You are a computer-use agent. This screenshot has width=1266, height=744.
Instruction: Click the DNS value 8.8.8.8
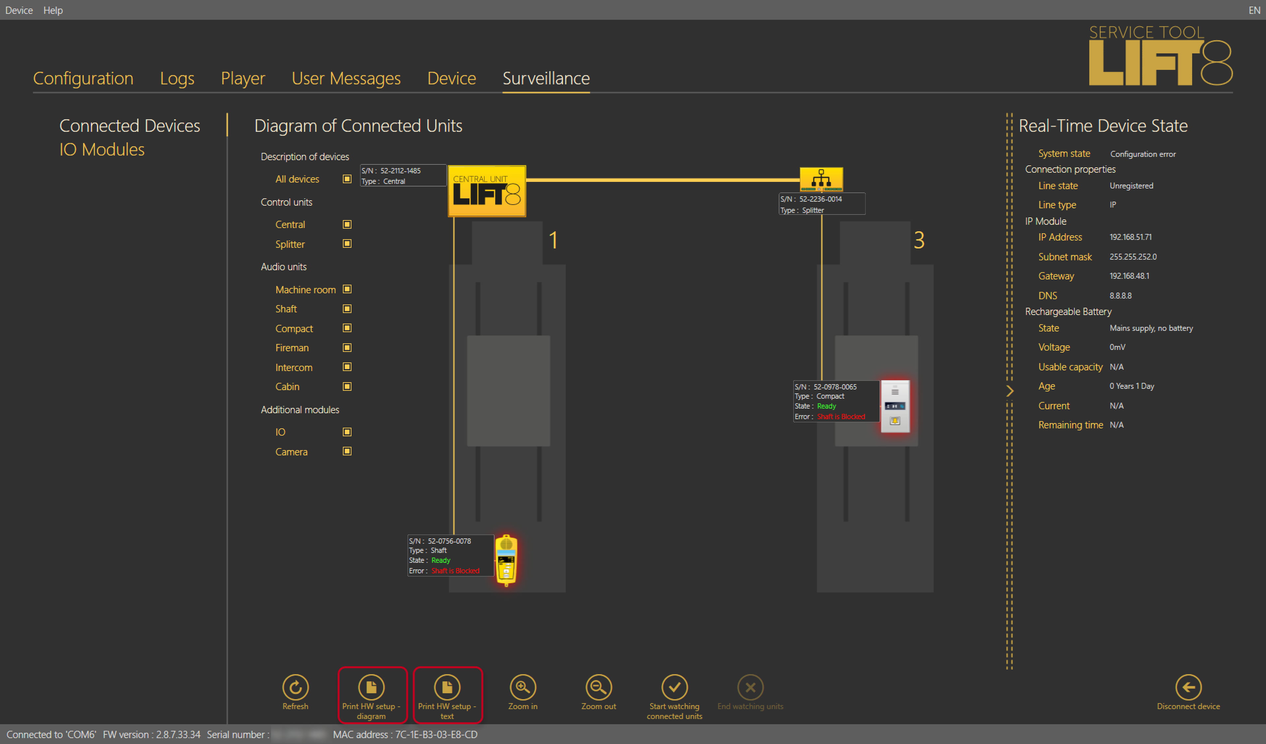click(x=1120, y=296)
